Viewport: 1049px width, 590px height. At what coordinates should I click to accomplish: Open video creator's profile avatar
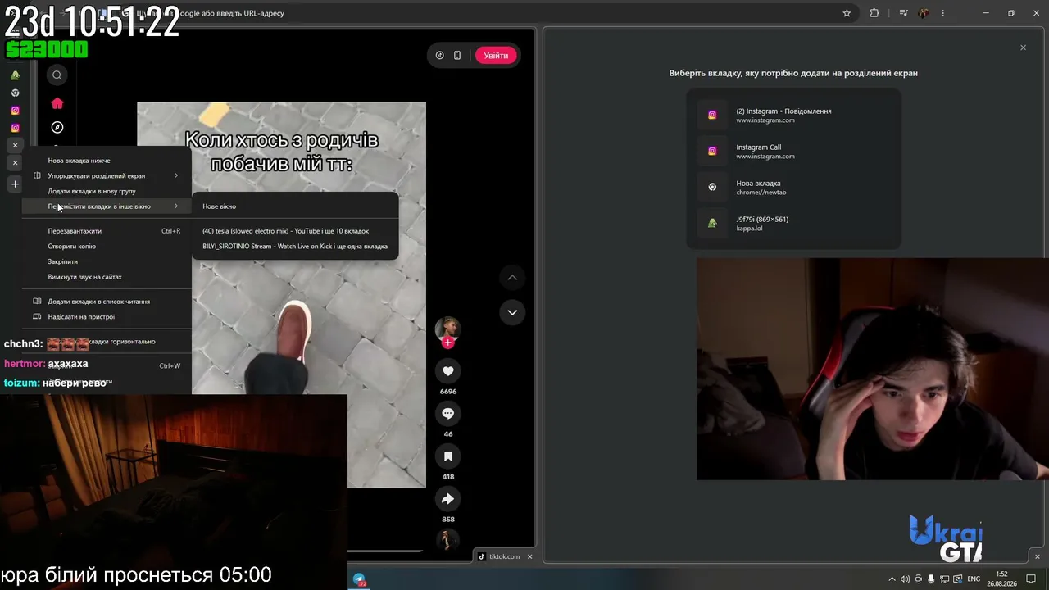pos(447,328)
